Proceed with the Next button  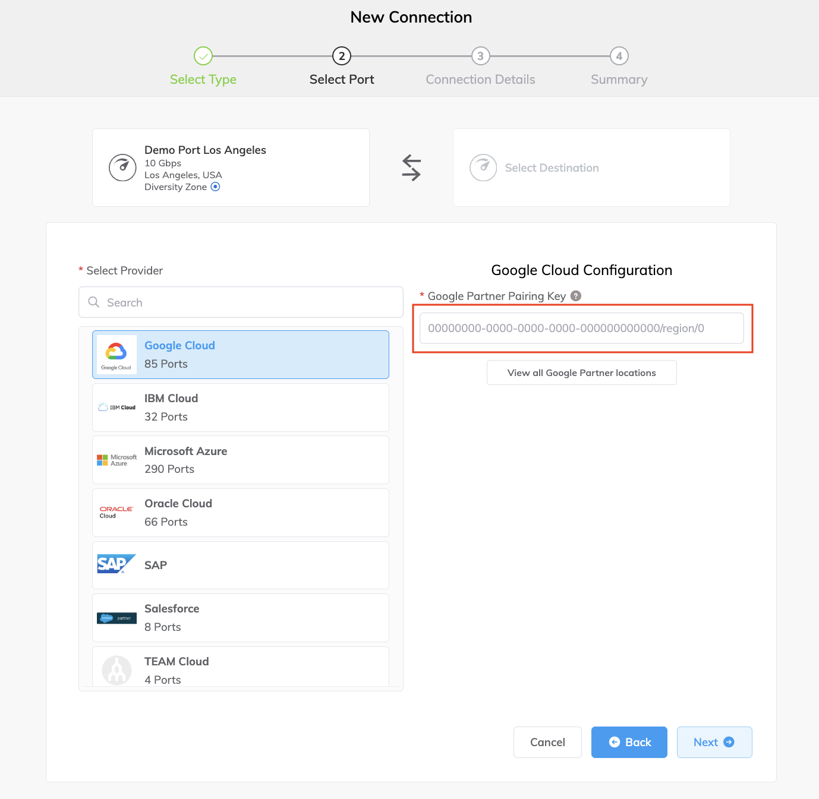click(714, 742)
